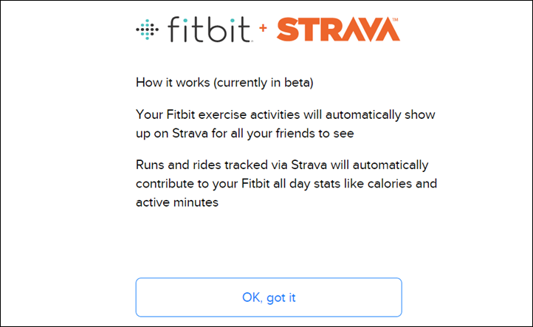Screen dimensions: 533x327
Task: Click the TM trademark symbol beside STRAVA
Action: pyautogui.click(x=395, y=20)
